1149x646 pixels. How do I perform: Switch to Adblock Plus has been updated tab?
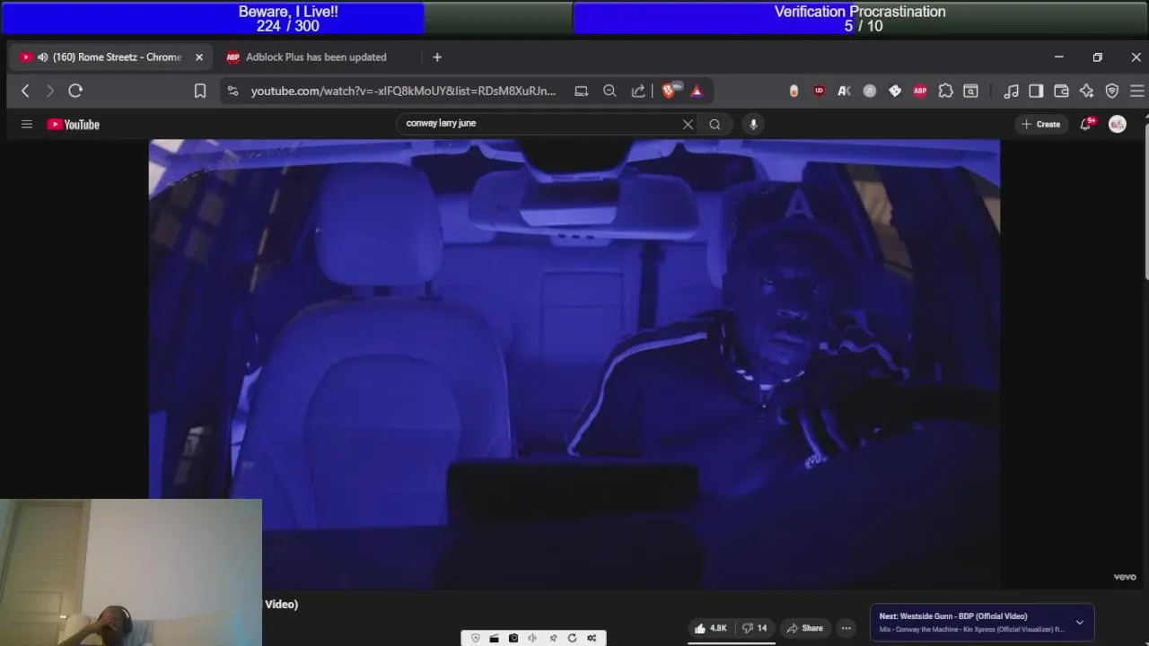coord(316,57)
